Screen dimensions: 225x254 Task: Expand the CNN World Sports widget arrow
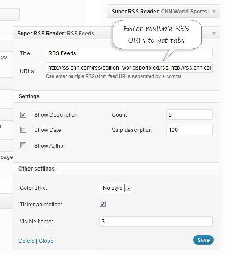click(x=214, y=12)
